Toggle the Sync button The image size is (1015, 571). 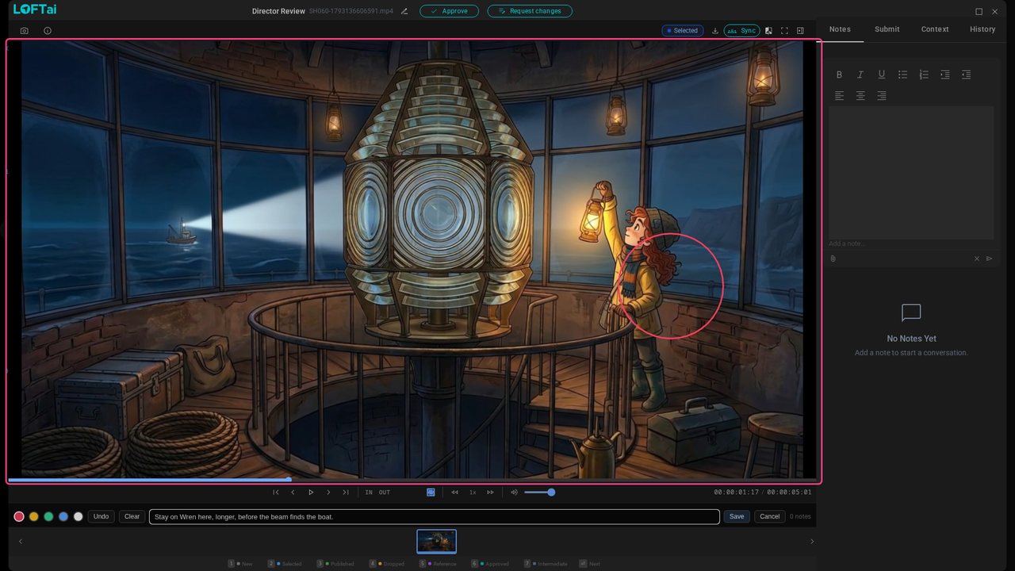tap(742, 31)
